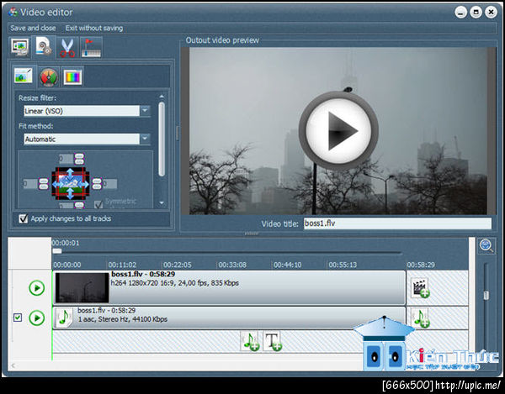Add a video clip to the track

point(421,287)
